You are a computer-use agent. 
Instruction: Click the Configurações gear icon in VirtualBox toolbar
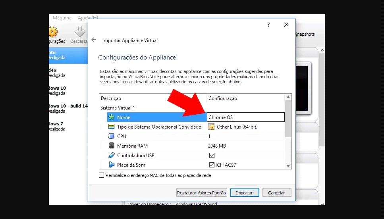coord(53,32)
